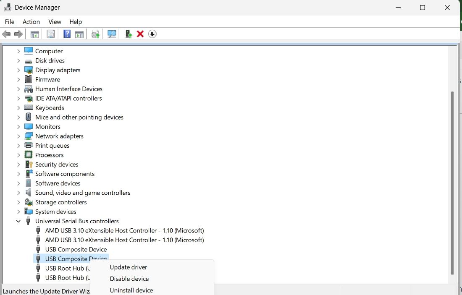
Task: Select Disable device in the context menu
Action: [129, 279]
